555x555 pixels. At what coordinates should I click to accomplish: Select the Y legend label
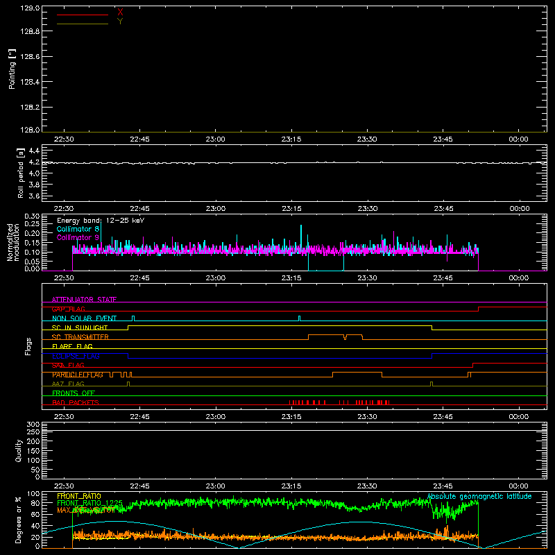click(120, 22)
